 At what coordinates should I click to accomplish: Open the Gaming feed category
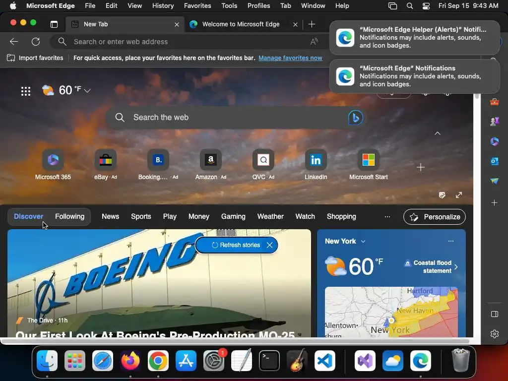coord(233,216)
